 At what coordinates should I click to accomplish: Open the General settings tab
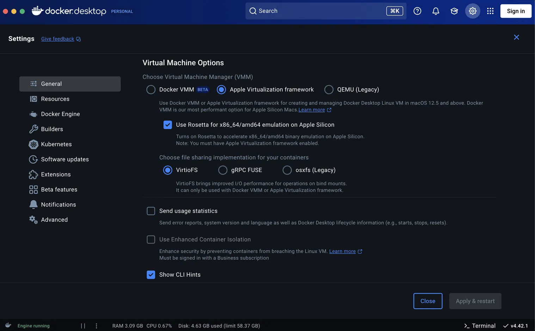click(x=70, y=84)
